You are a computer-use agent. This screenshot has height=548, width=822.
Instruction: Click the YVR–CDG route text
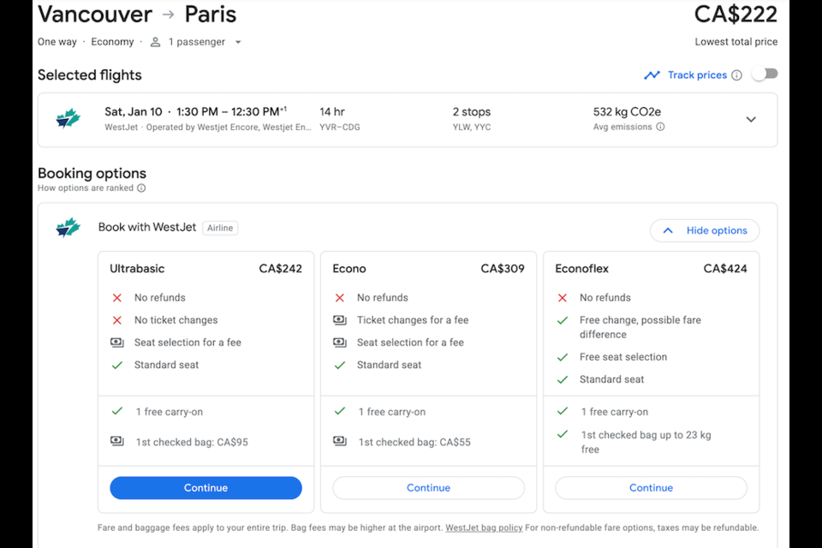340,127
